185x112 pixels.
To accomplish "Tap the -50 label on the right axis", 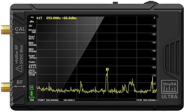I will point(154,59).
